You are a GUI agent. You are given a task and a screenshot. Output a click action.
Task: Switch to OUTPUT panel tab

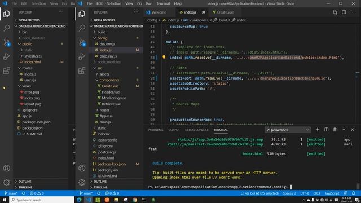point(174,130)
